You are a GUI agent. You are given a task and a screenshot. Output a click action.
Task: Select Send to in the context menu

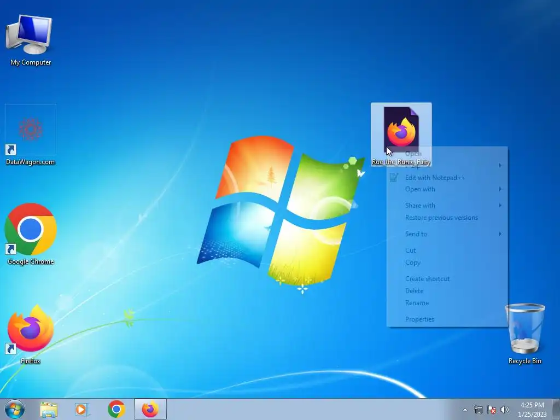[447, 234]
